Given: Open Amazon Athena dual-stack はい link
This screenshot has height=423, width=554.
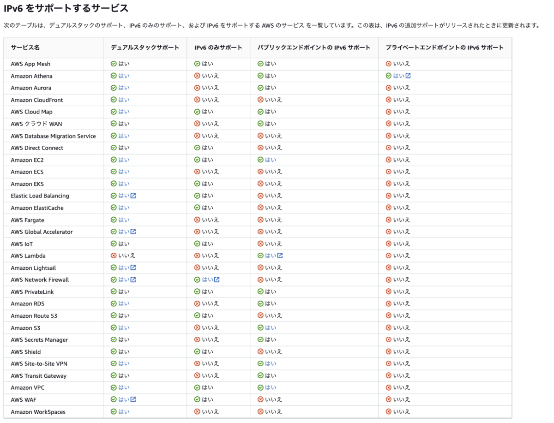Looking at the screenshot, I should [x=124, y=76].
